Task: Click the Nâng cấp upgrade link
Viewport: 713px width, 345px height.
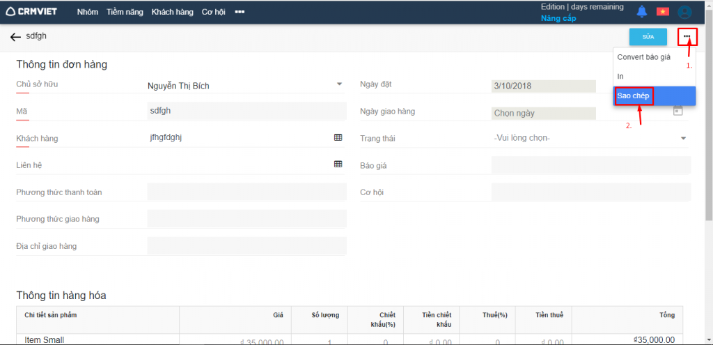Action: (558, 18)
